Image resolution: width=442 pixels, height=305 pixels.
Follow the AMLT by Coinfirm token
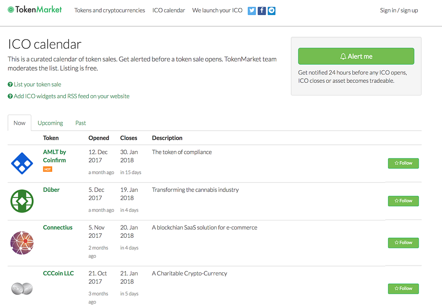point(403,163)
